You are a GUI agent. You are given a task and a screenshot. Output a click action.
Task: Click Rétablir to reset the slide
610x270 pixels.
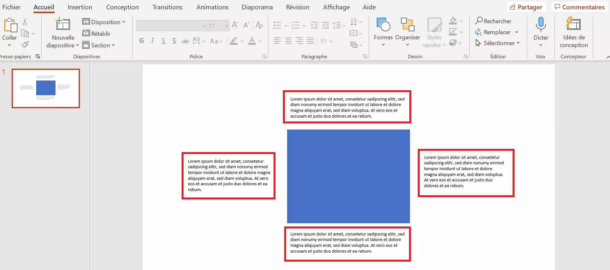[96, 34]
